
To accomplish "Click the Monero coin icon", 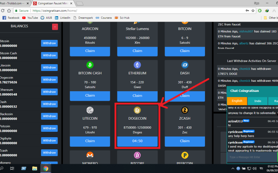I will click(90, 155).
